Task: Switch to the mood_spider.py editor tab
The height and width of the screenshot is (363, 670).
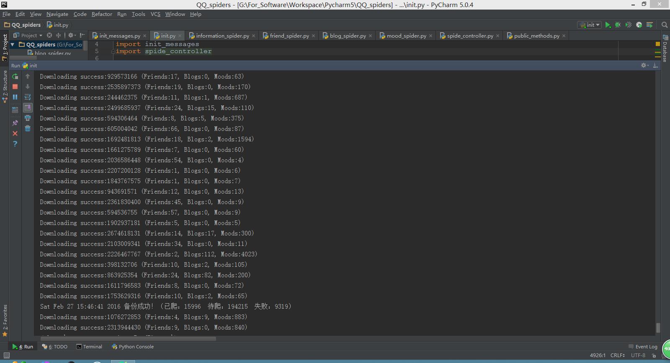Action: (406, 36)
